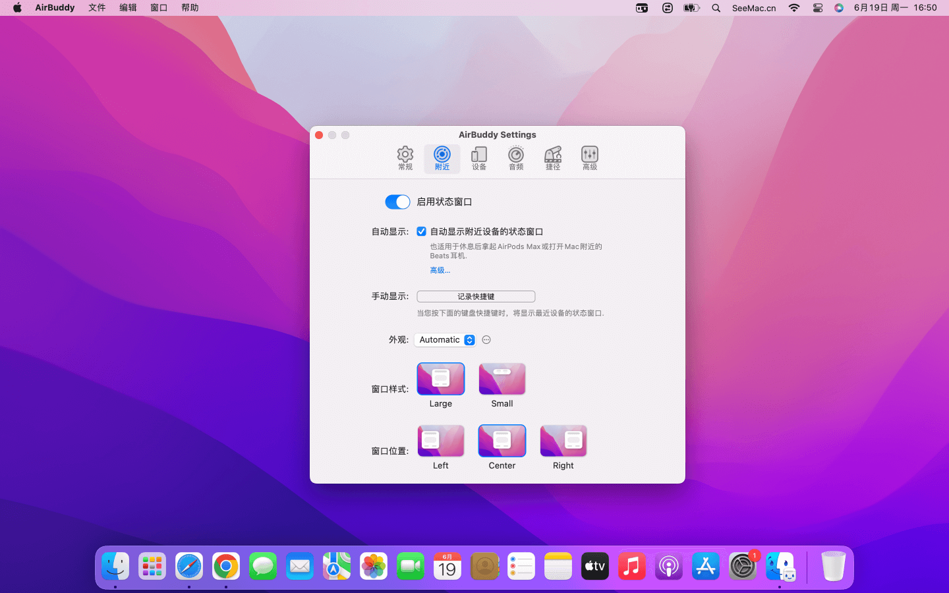Viewport: 949px width, 593px height.
Task: Select the Left window position thumbnail
Action: tap(440, 441)
